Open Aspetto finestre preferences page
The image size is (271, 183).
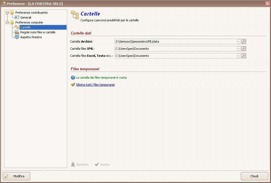tap(31, 37)
